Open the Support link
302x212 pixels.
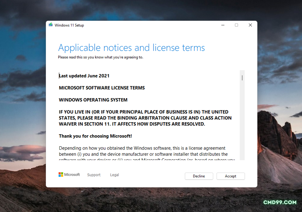click(94, 175)
